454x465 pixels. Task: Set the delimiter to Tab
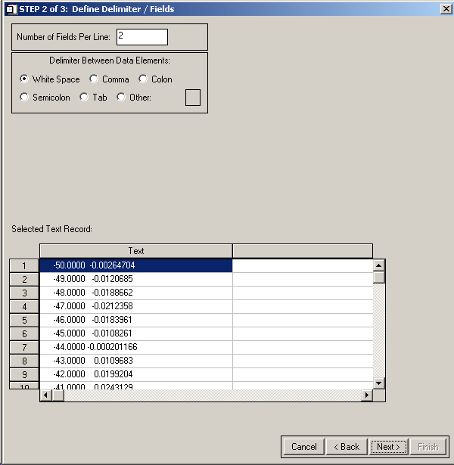84,98
